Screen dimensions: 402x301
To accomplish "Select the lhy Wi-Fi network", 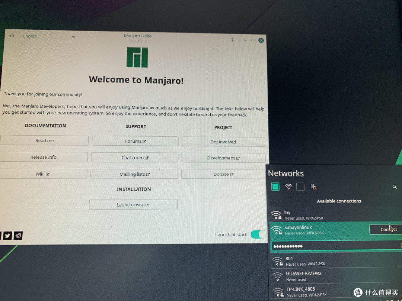I will click(336, 215).
